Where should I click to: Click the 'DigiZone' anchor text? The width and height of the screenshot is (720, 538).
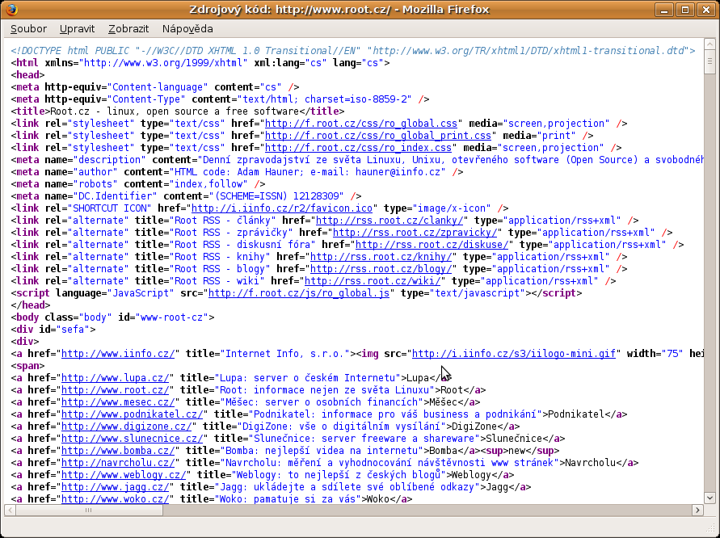(474, 427)
